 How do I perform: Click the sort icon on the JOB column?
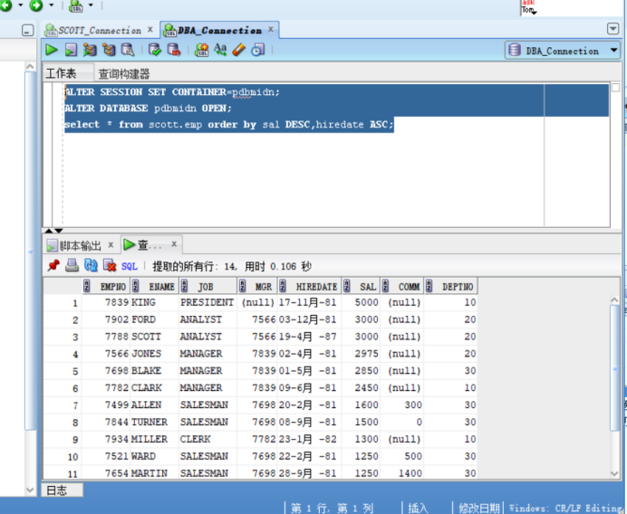pos(184,286)
